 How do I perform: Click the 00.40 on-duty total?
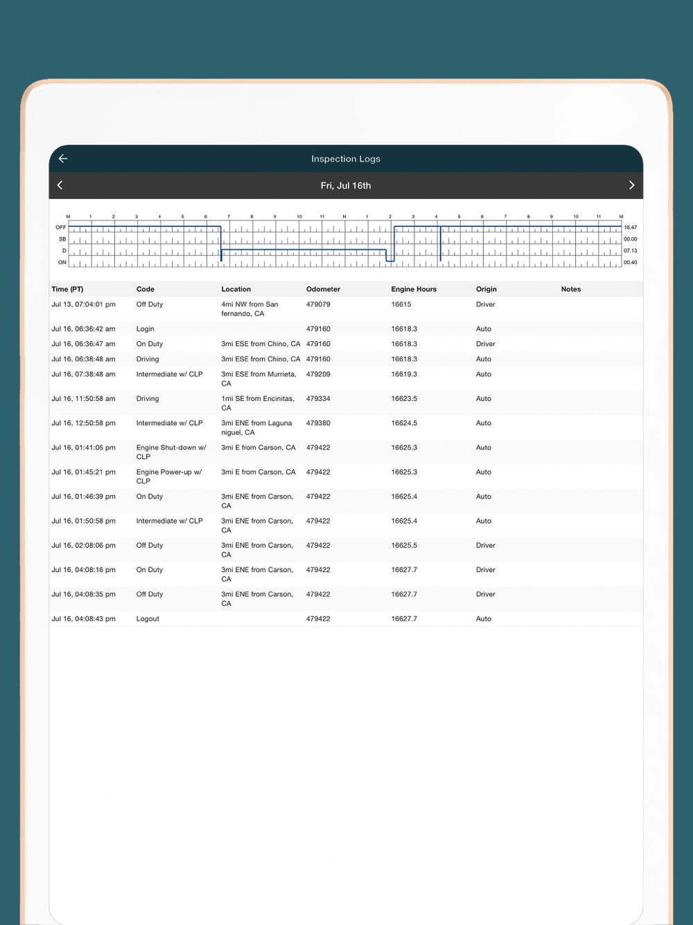click(x=631, y=262)
